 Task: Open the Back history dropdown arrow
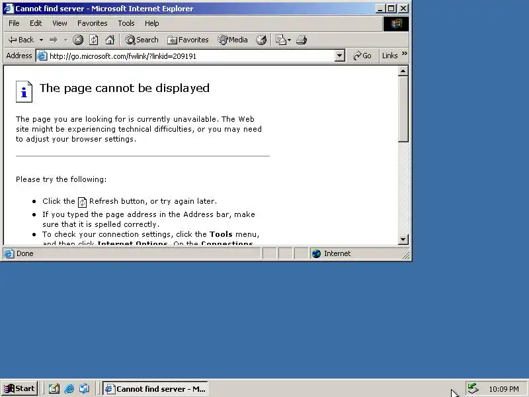[x=41, y=40]
